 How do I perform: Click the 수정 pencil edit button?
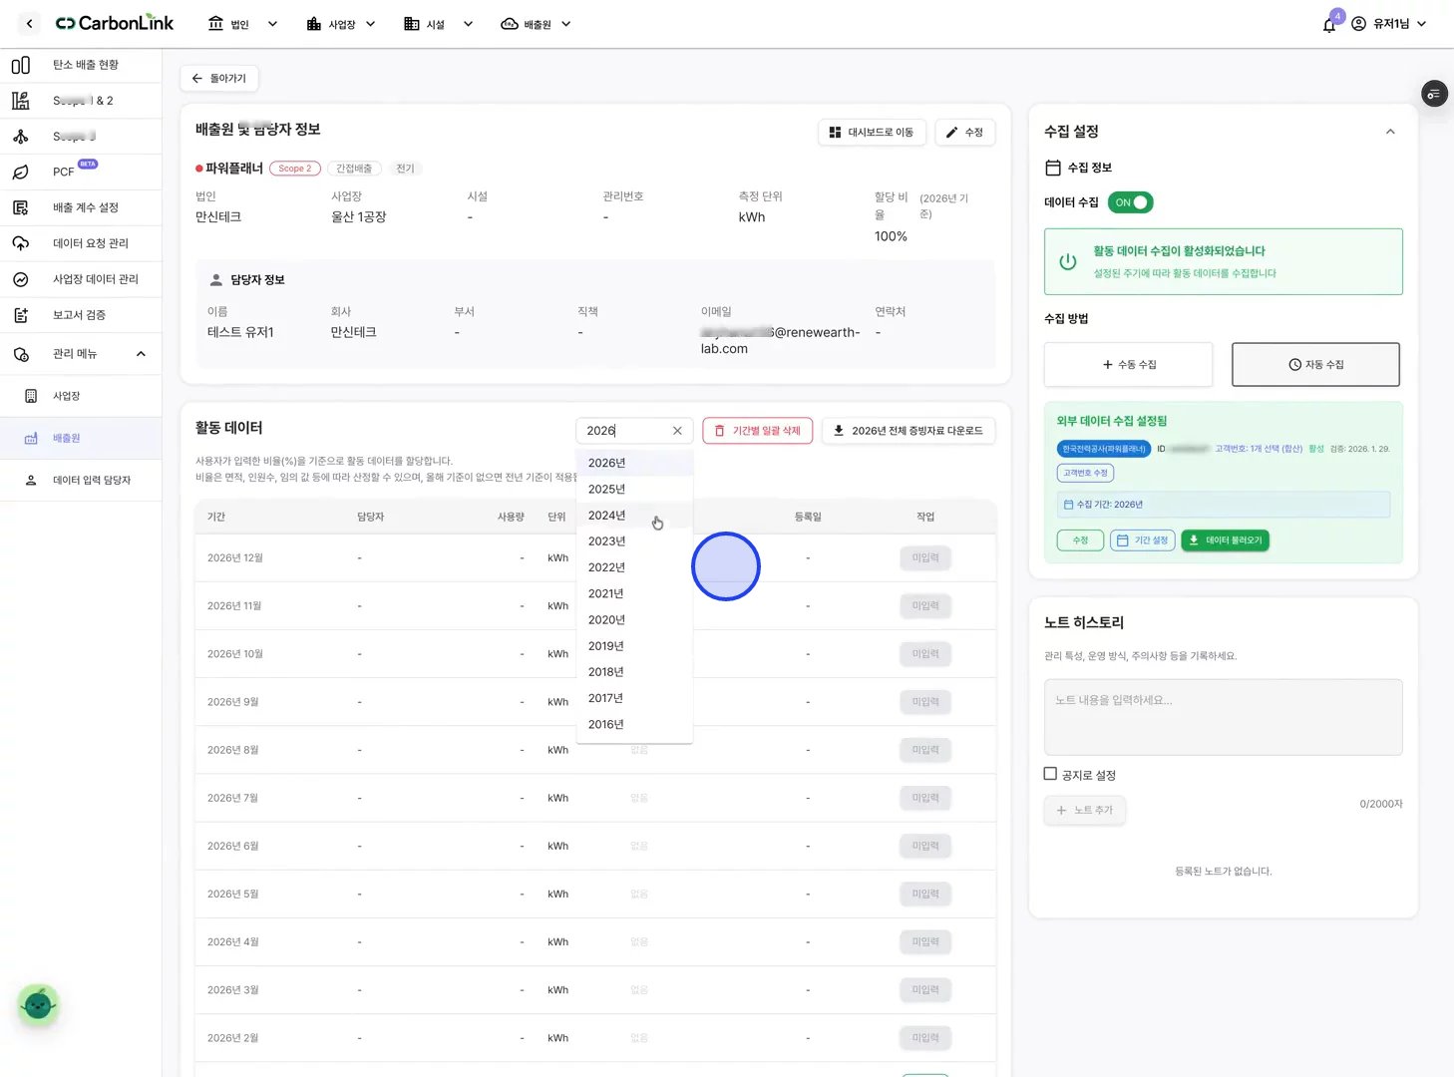964,132
